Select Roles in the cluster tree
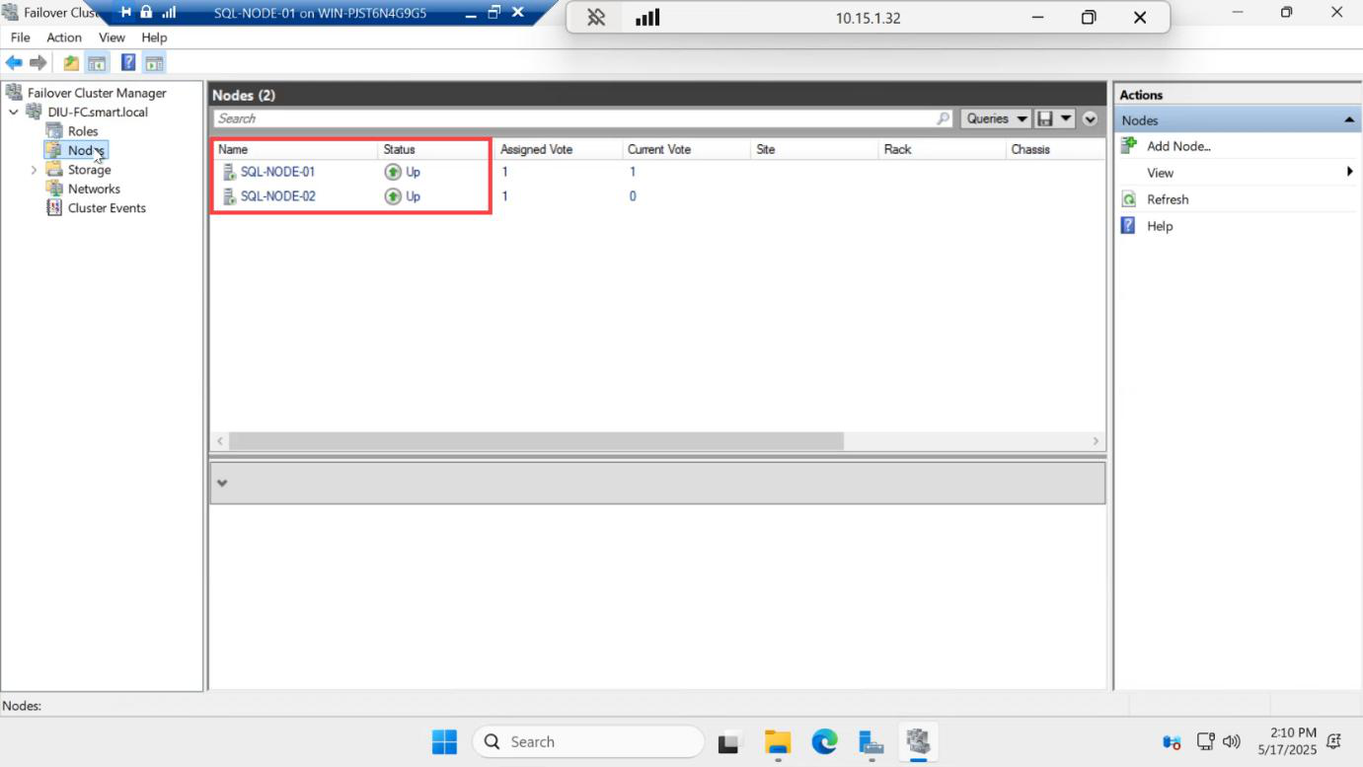Viewport: 1363px width, 767px height. (83, 131)
